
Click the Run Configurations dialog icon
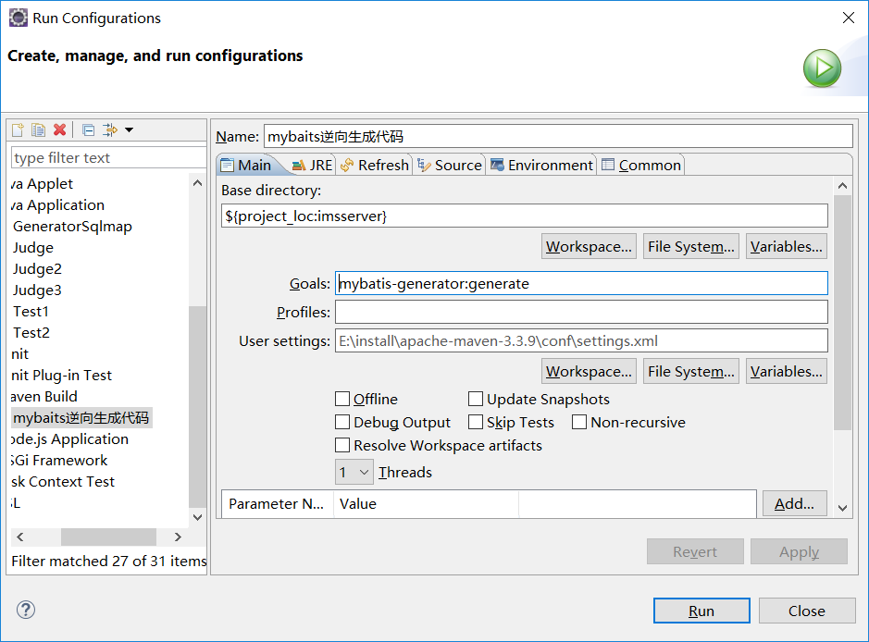(x=18, y=18)
